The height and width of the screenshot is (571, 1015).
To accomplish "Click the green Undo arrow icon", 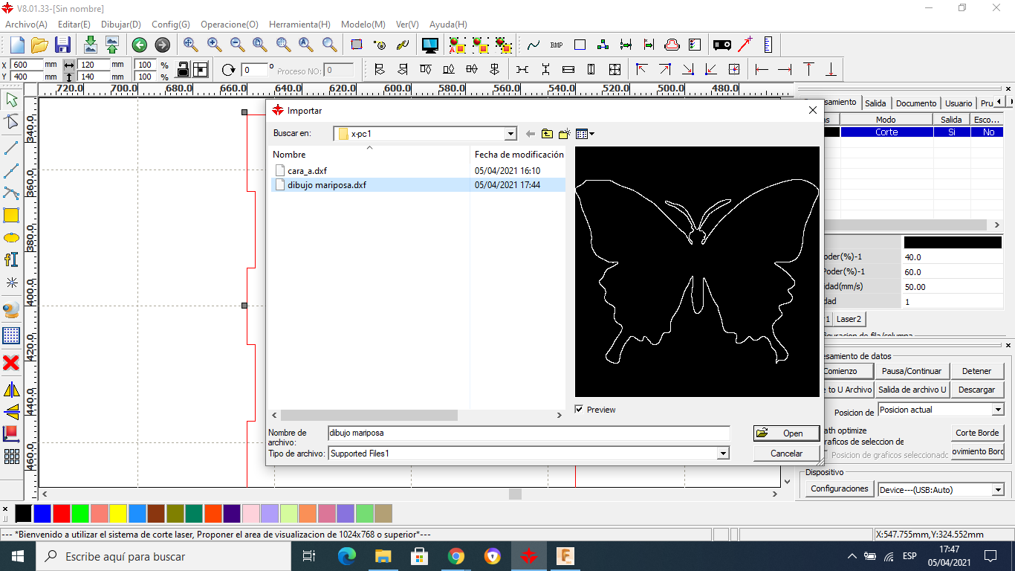I will click(139, 45).
